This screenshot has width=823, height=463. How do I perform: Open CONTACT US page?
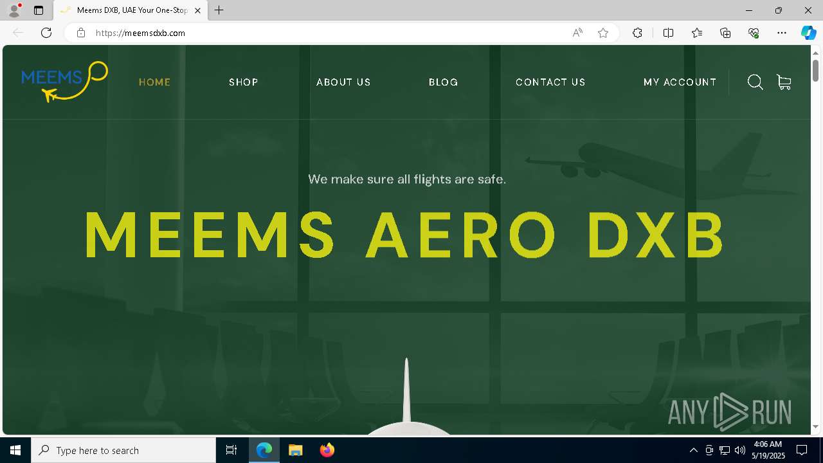(x=550, y=82)
